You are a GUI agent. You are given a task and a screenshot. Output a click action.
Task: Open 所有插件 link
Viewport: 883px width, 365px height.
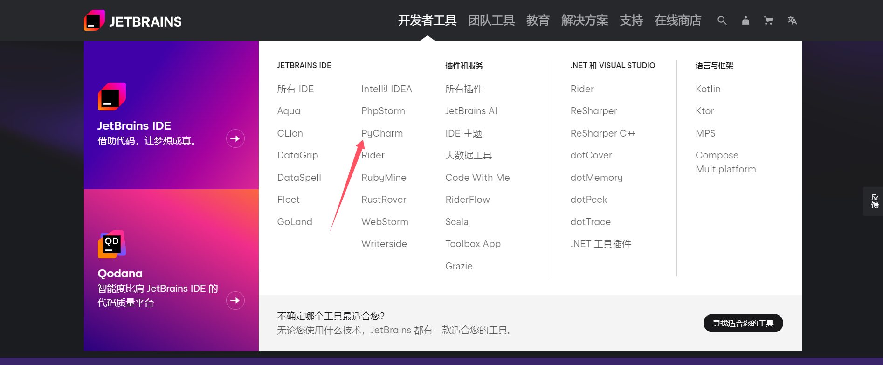tap(464, 89)
